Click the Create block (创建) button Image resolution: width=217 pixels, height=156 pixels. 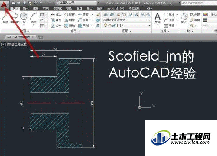[195, 14]
